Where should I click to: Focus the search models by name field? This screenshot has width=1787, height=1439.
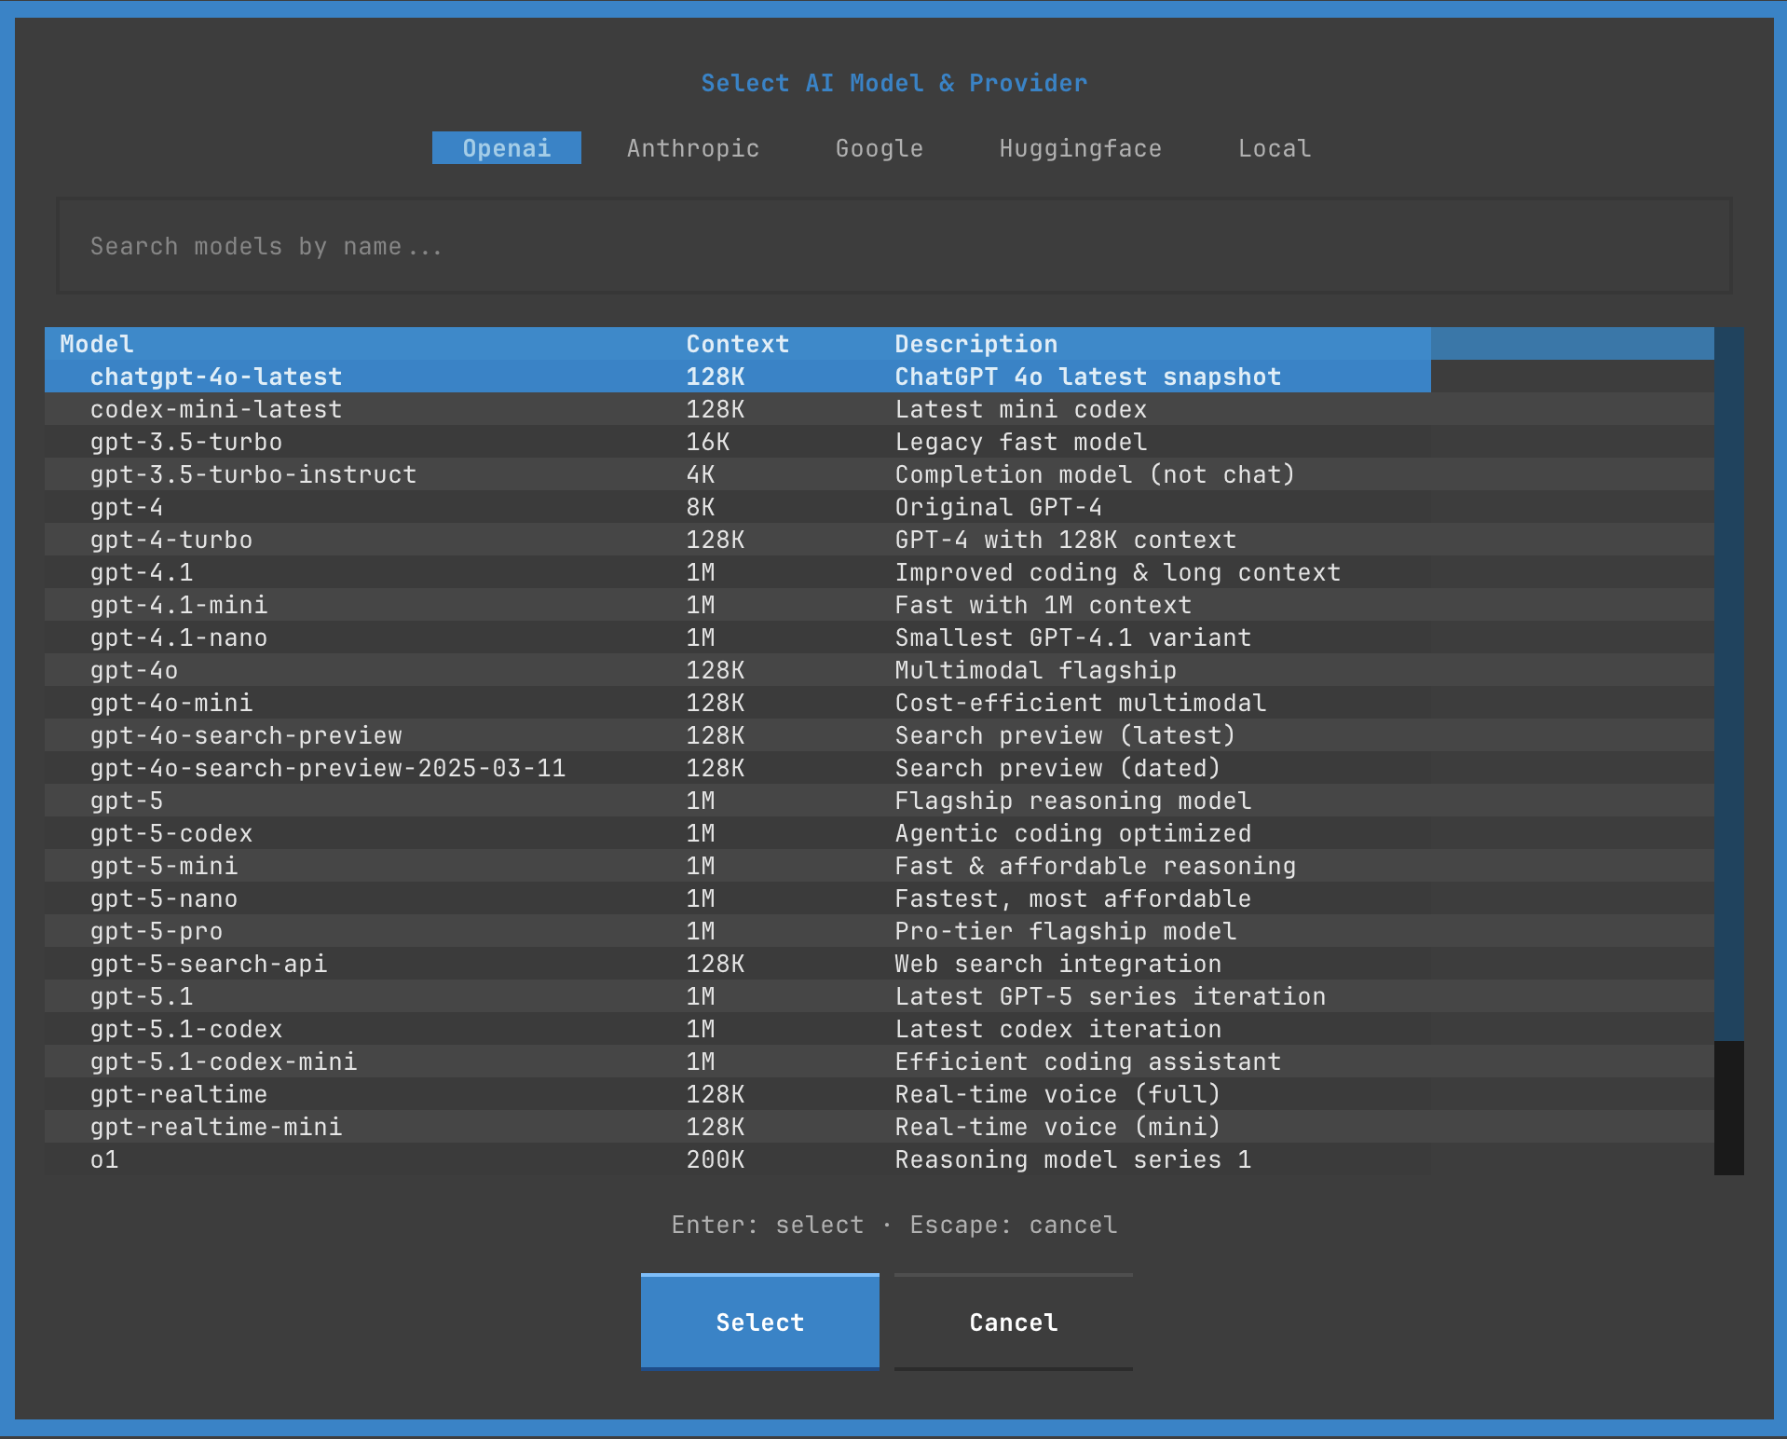click(x=893, y=247)
